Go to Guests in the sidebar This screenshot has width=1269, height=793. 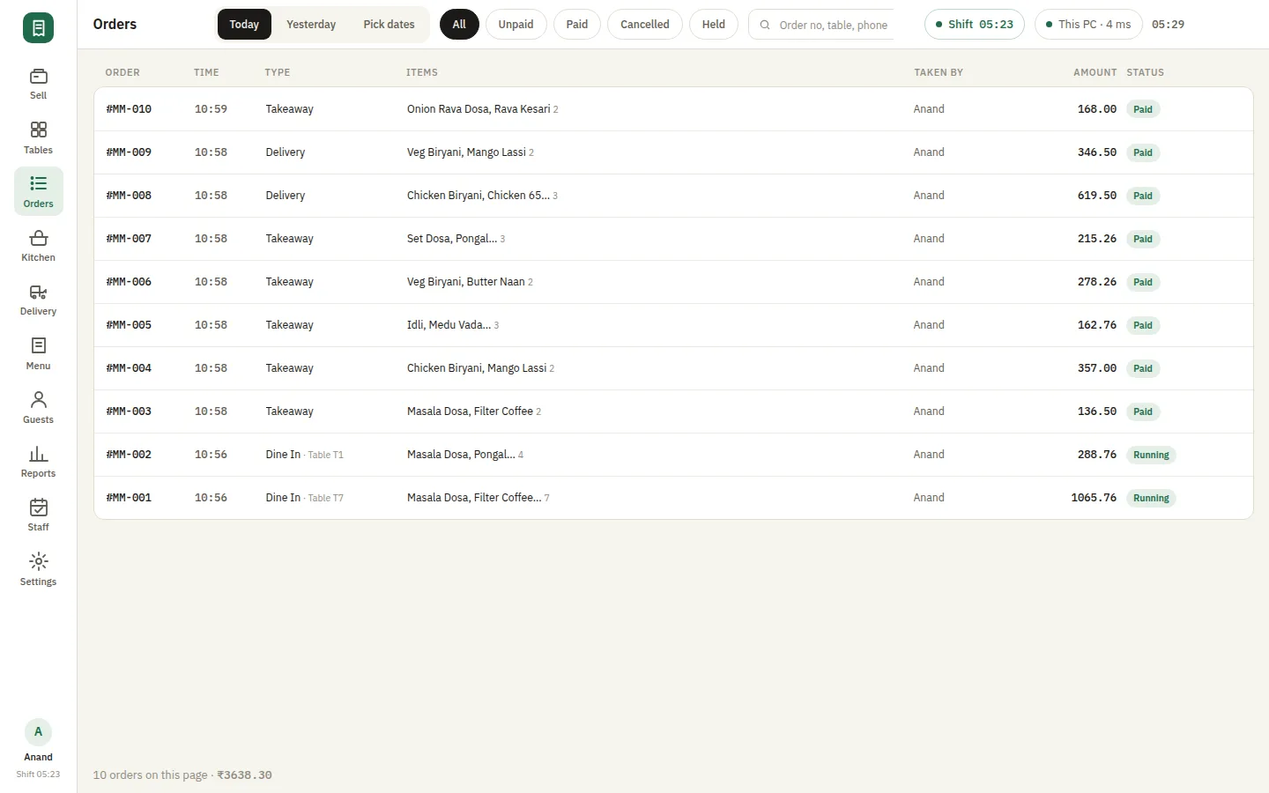pos(38,407)
